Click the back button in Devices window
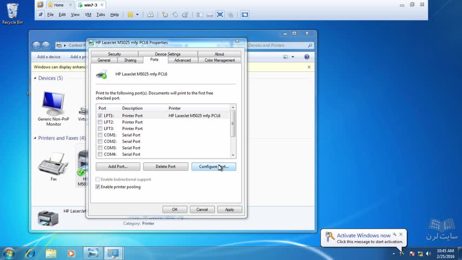This screenshot has width=462, height=260. pyautogui.click(x=37, y=45)
